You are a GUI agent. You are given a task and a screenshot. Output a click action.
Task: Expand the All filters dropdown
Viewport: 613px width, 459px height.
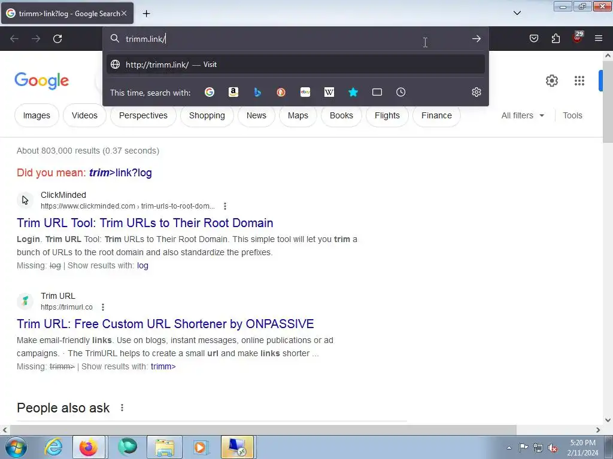pyautogui.click(x=523, y=115)
